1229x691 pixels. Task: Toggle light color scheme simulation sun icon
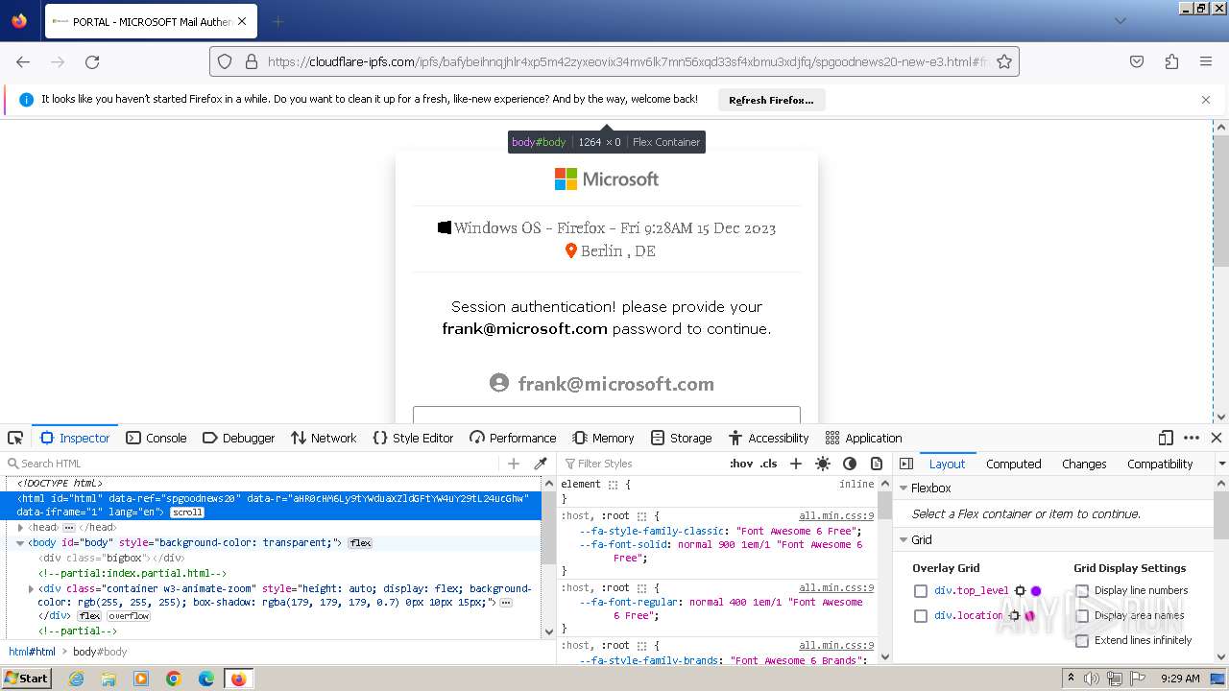pyautogui.click(x=823, y=464)
